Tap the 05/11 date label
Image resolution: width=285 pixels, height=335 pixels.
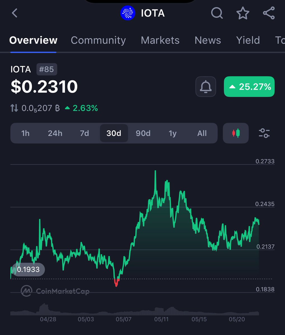click(x=161, y=319)
